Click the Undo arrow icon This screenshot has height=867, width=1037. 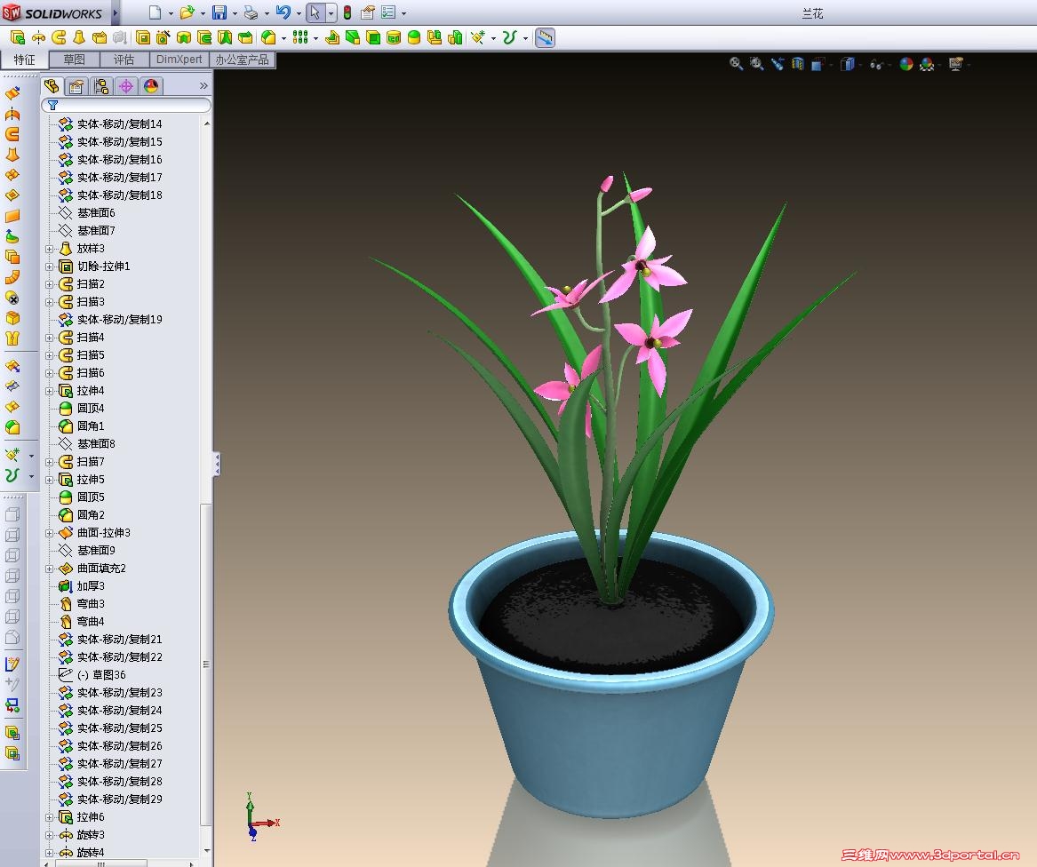pos(283,12)
